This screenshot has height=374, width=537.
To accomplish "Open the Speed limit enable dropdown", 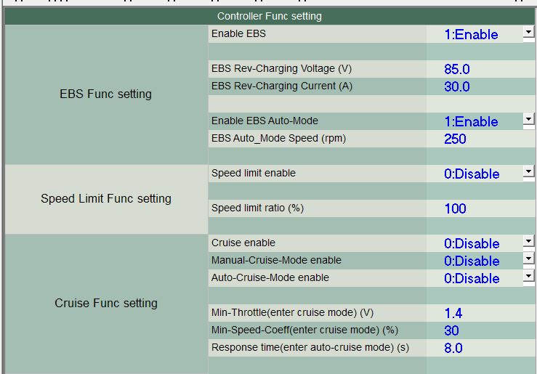I will click(528, 173).
